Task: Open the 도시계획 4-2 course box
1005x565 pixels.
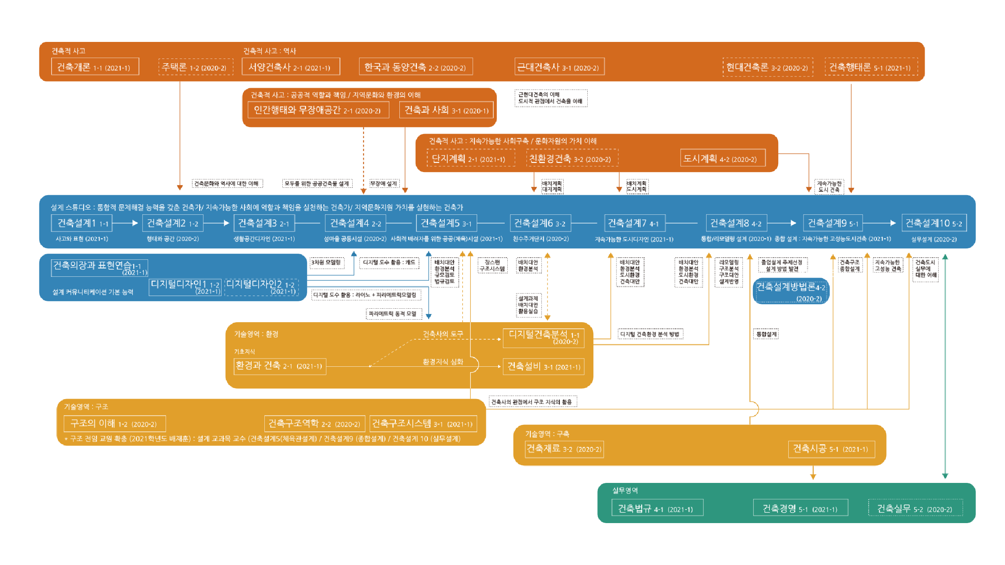Action: pos(723,158)
